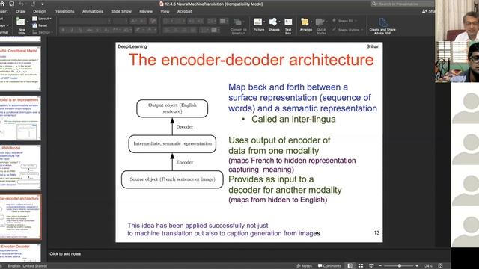This screenshot has width=479, height=269.
Task: Redo the action using the circular arrow icon
Action: [33, 4]
